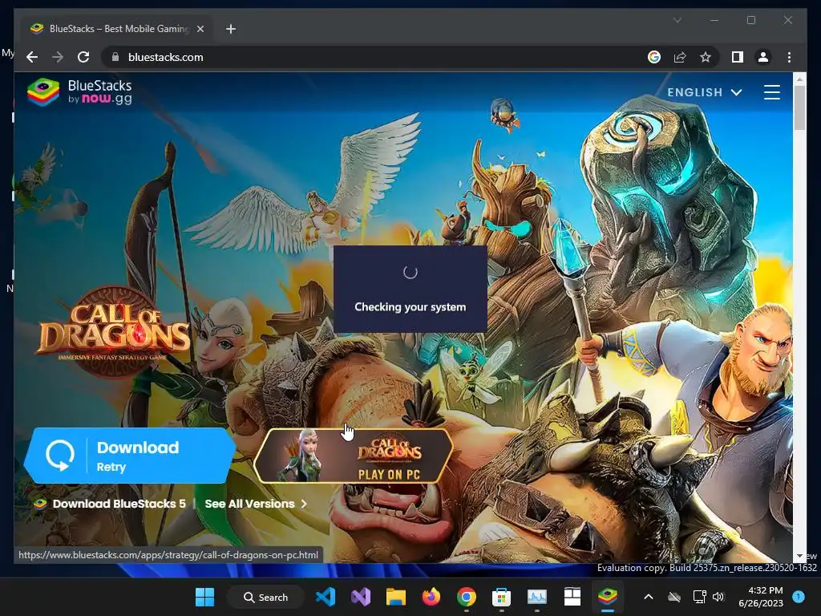Go back with the browser back arrow
Screen dimensions: 821x616
pyautogui.click(x=32, y=57)
